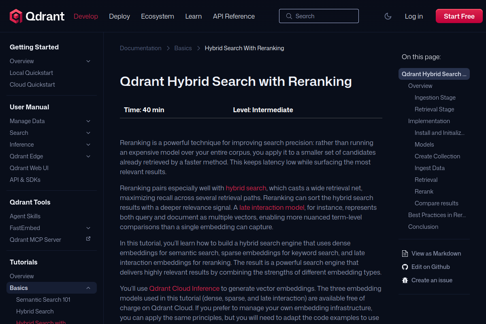Image resolution: width=486 pixels, height=324 pixels.
Task: Open the hybrid search link in the article
Action: (246, 188)
